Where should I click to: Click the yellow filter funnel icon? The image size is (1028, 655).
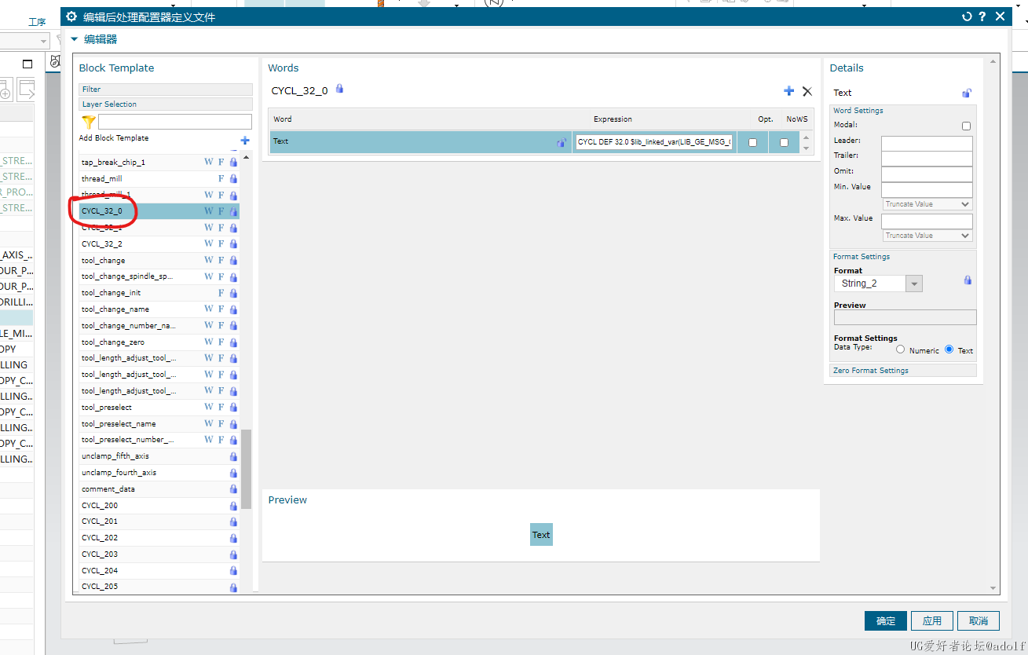point(89,122)
